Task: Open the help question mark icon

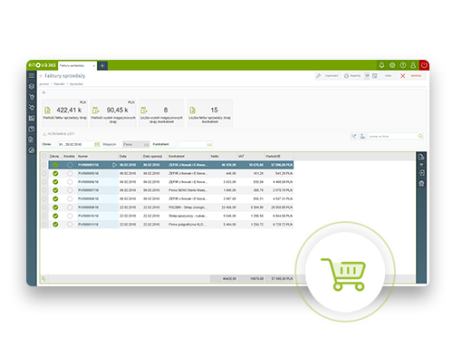Action: (403, 65)
